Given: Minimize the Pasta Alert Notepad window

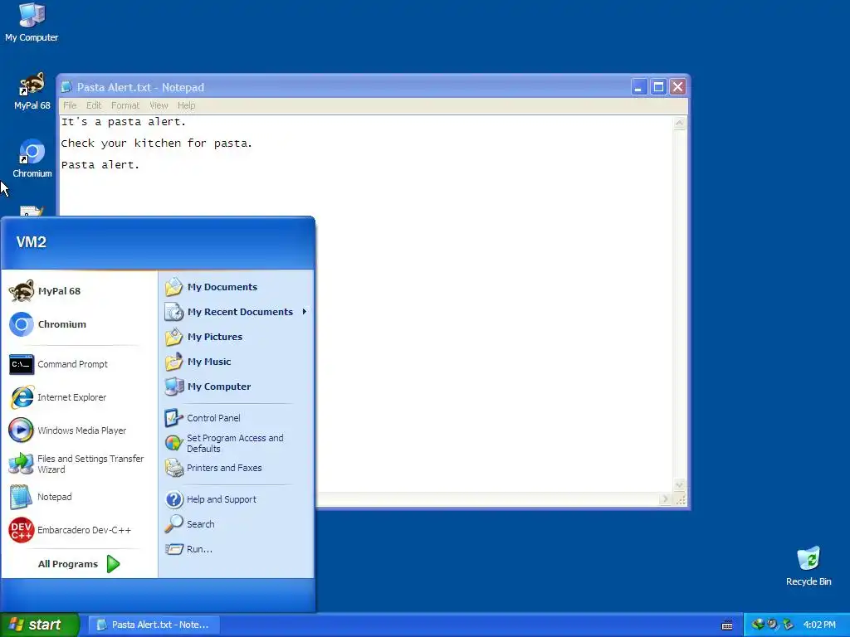Looking at the screenshot, I should (x=639, y=86).
